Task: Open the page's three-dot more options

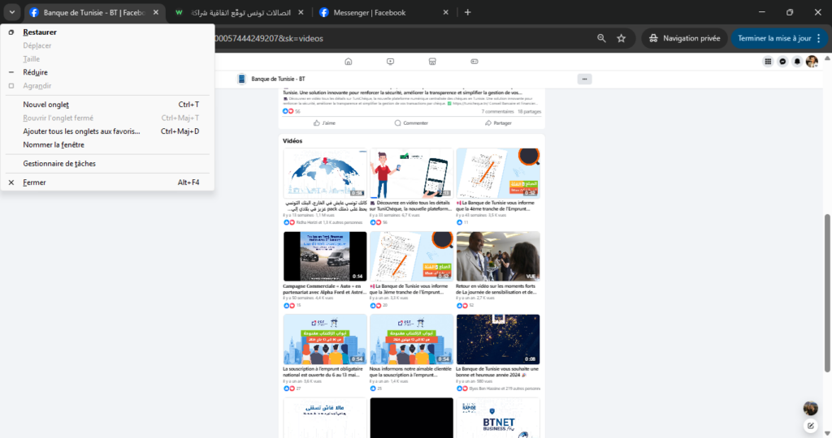Action: pos(584,79)
